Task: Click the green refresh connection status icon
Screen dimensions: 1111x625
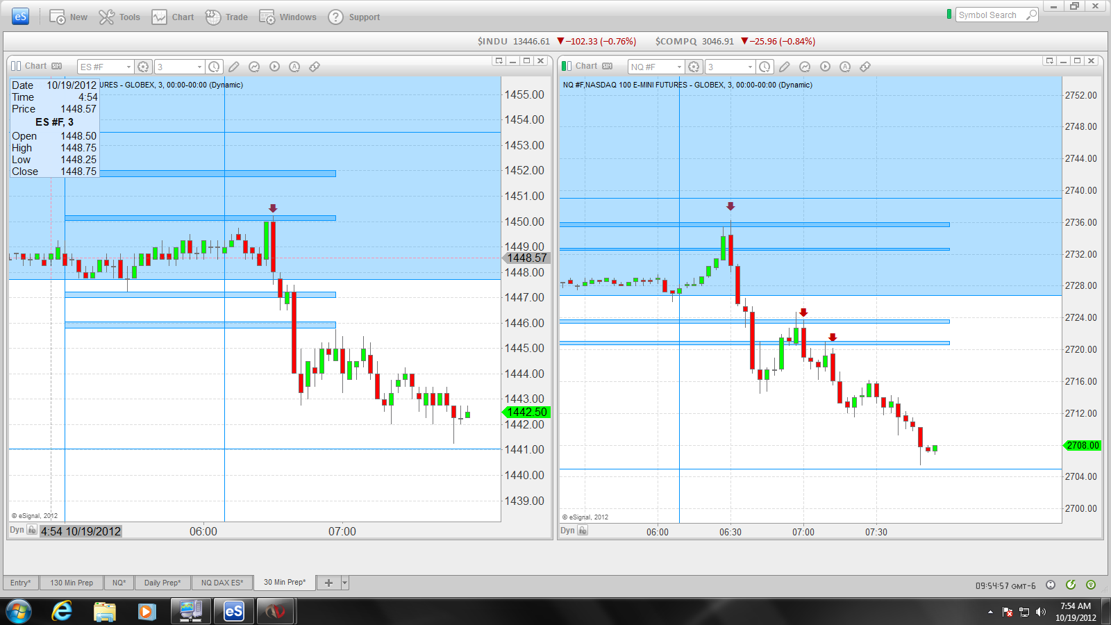Action: click(1071, 585)
